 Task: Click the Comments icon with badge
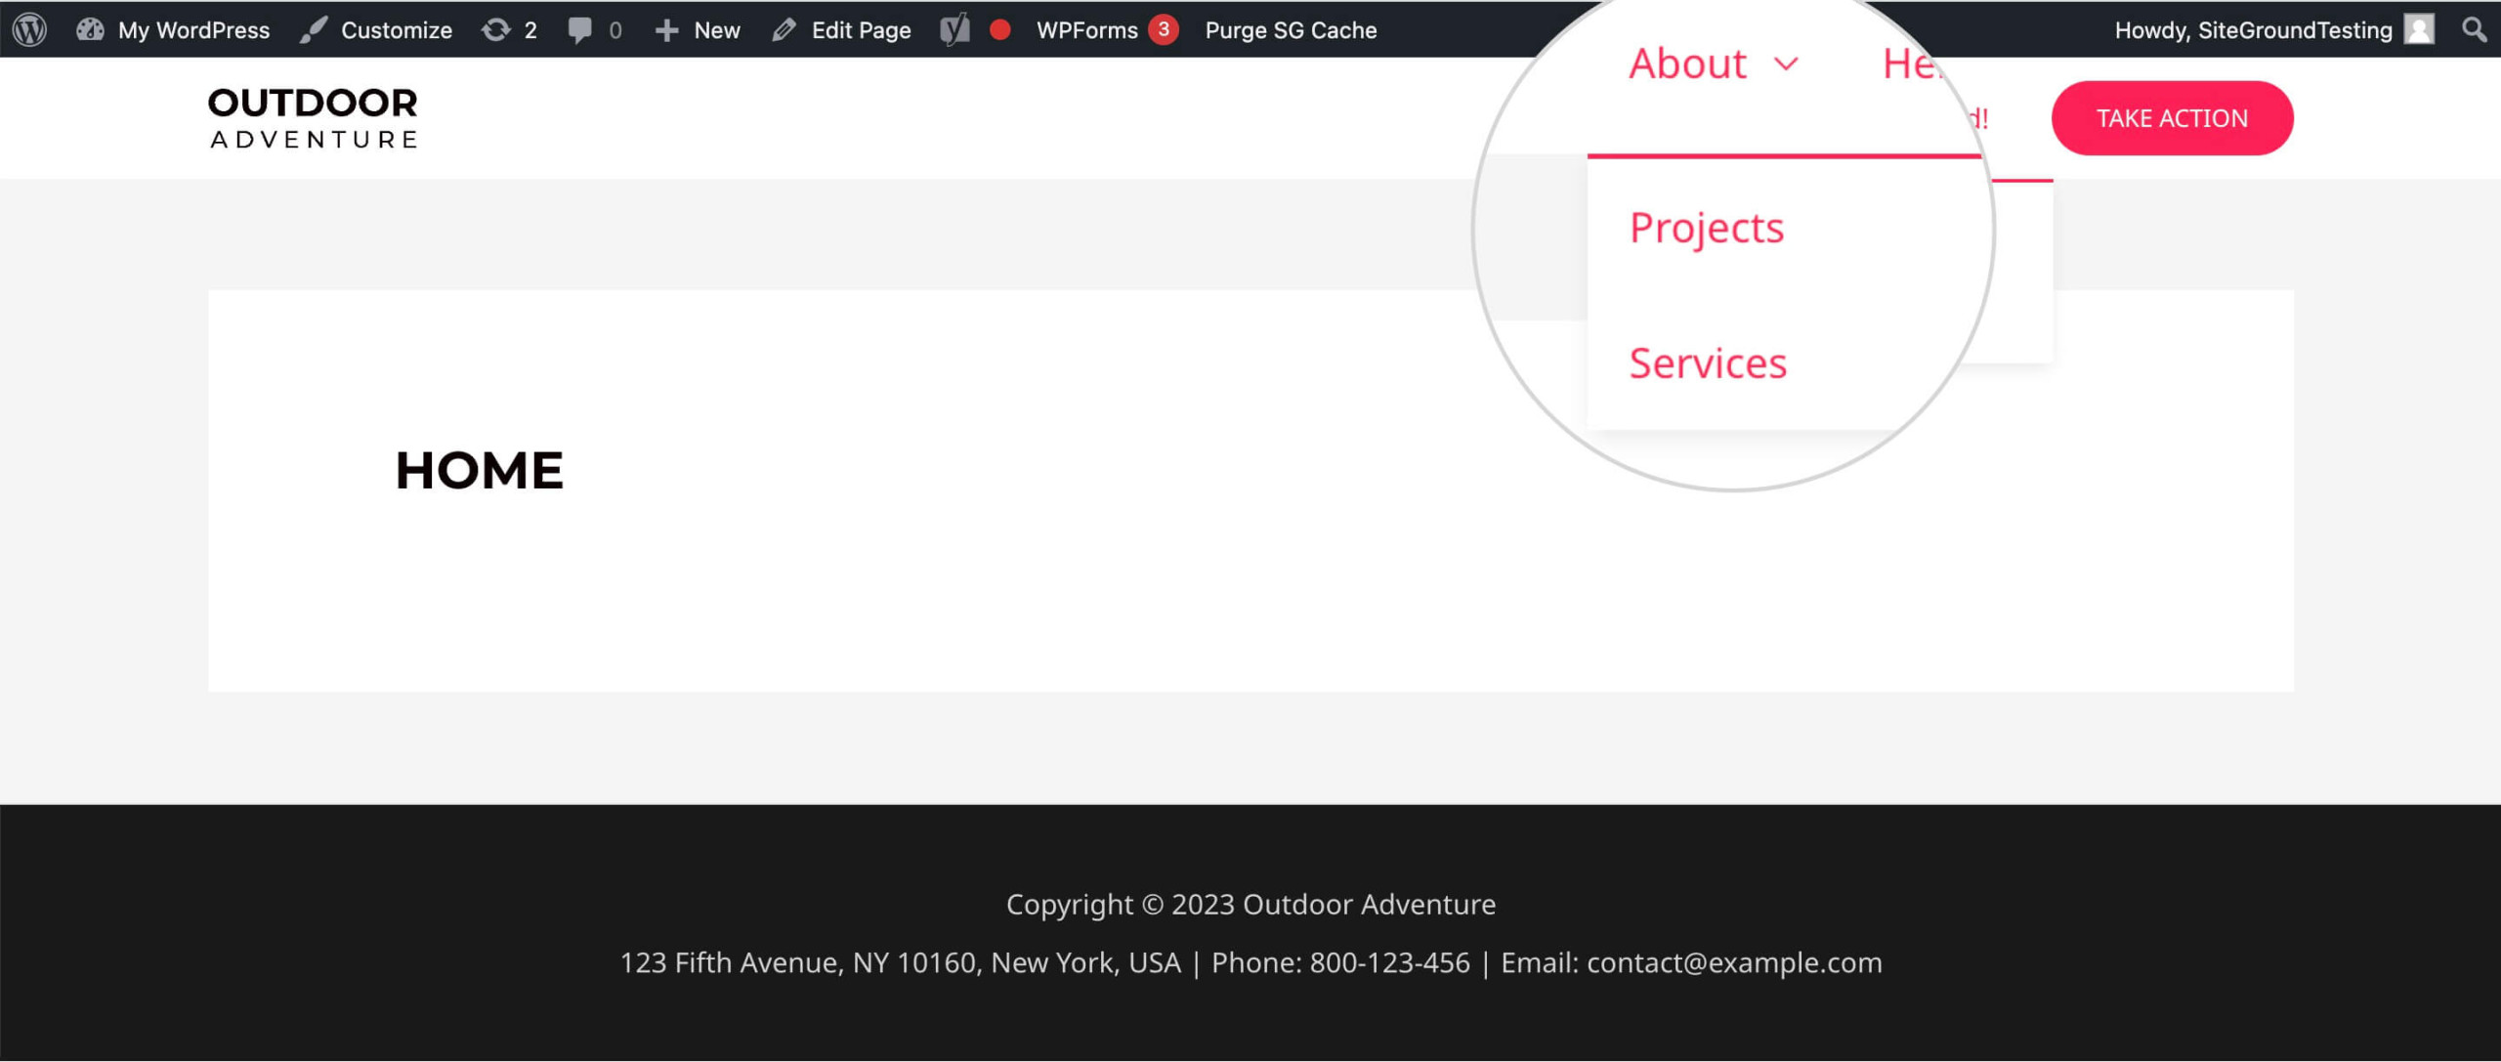(x=590, y=28)
